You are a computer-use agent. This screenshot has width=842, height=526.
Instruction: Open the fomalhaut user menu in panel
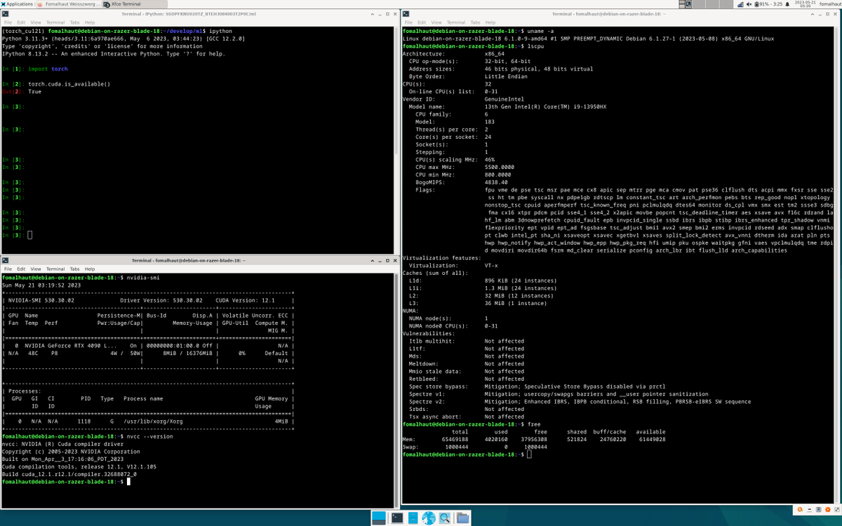pos(829,4)
